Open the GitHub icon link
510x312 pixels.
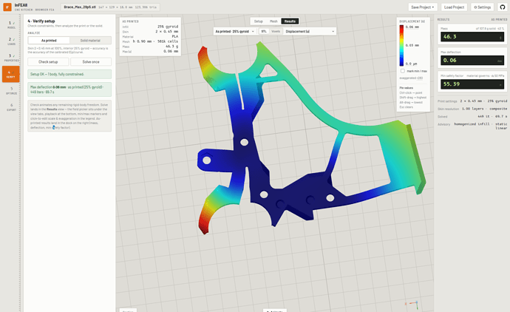pyautogui.click(x=502, y=7)
